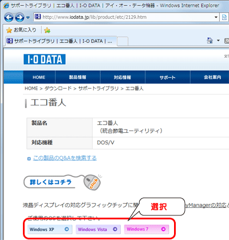The height and width of the screenshot is (240, 229).
Task: Click この製品のQ&Aを検索する link
Action: point(65,158)
